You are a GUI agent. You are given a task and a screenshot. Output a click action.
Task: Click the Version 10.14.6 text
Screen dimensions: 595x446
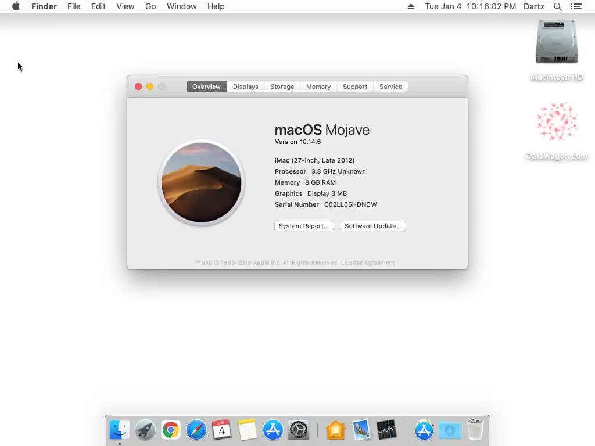(x=297, y=142)
